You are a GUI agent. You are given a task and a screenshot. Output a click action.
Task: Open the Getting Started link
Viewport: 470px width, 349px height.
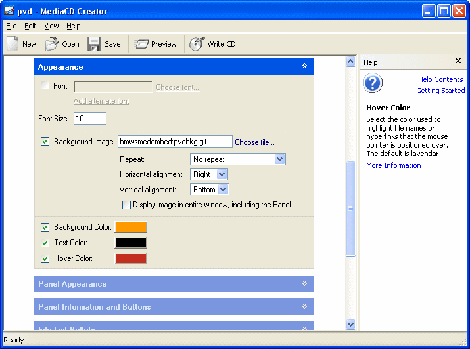click(440, 91)
